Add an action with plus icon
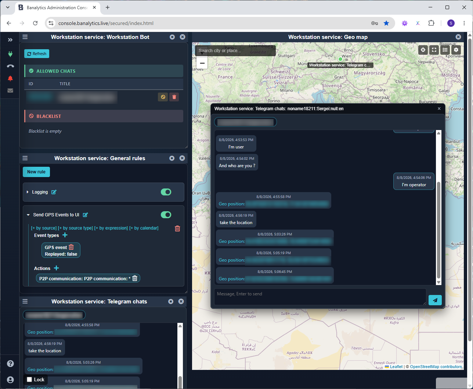The image size is (473, 389). pos(57,268)
